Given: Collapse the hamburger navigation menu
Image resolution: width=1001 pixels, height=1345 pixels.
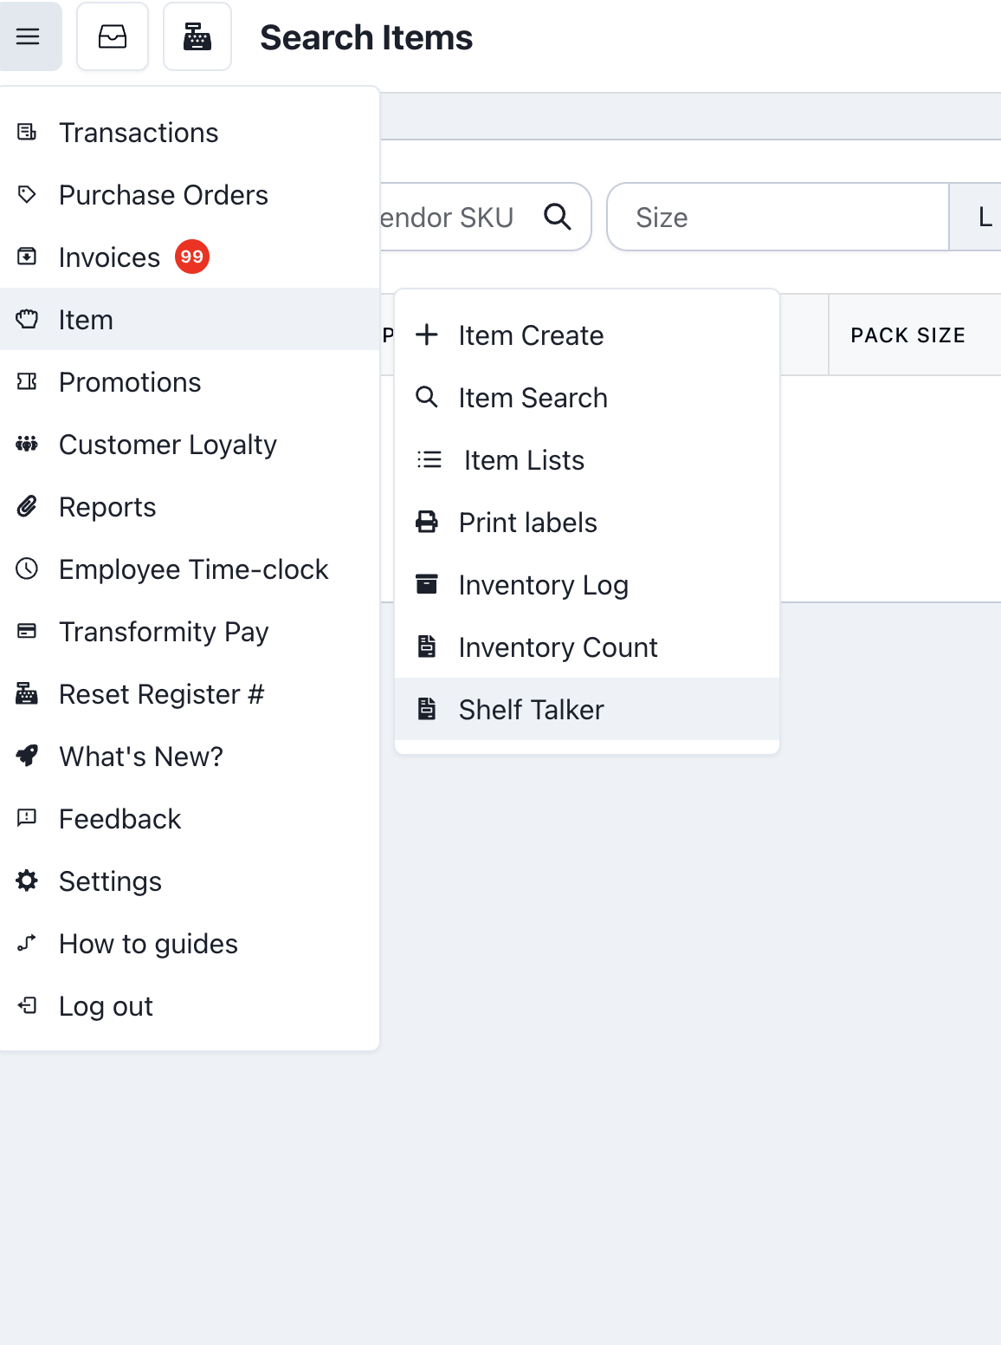Looking at the screenshot, I should pos(29,36).
